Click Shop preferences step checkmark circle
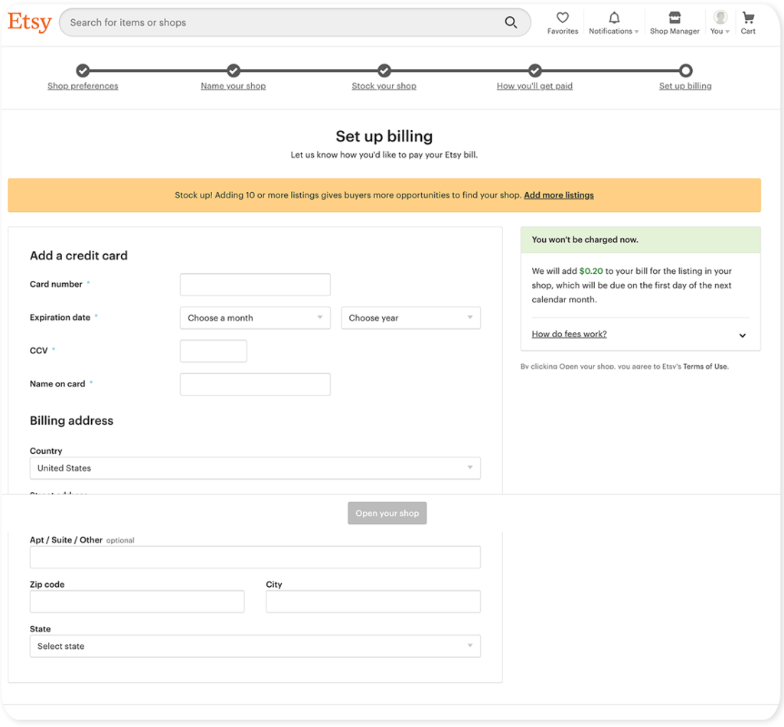The height and width of the screenshot is (727, 784). click(x=83, y=70)
